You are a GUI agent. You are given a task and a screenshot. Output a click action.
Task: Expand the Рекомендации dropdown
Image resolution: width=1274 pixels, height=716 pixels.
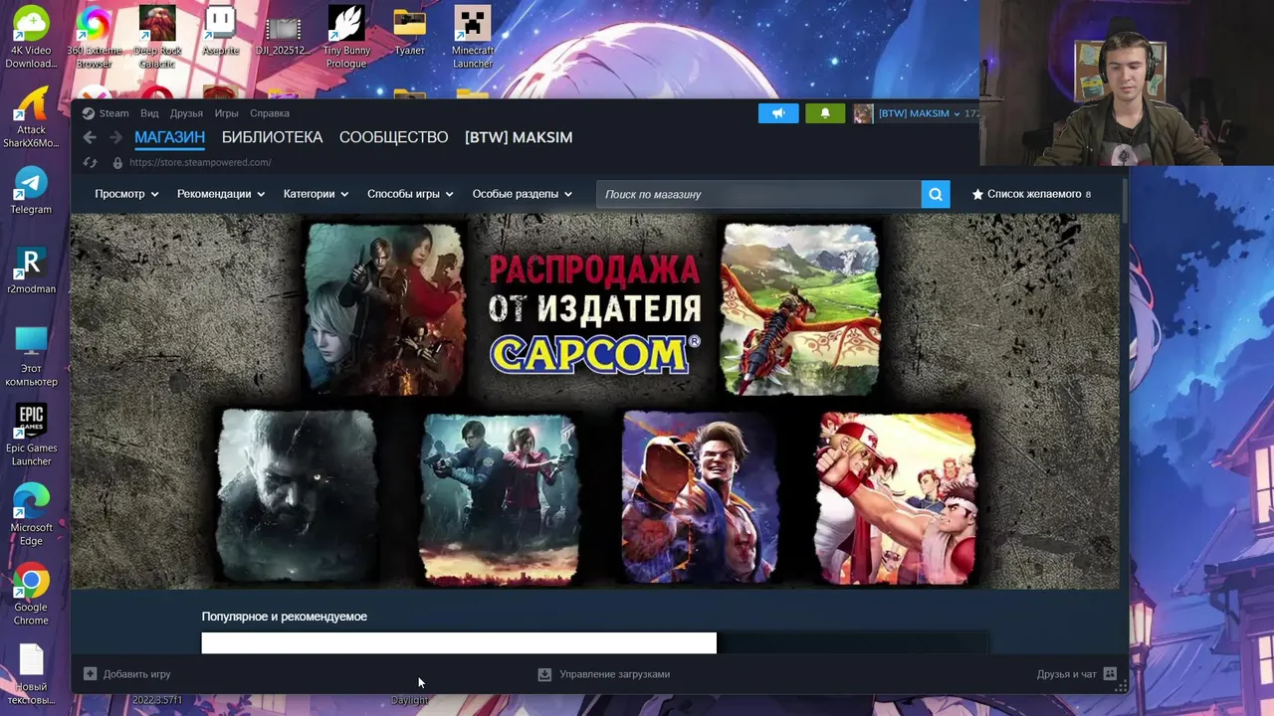pyautogui.click(x=221, y=194)
